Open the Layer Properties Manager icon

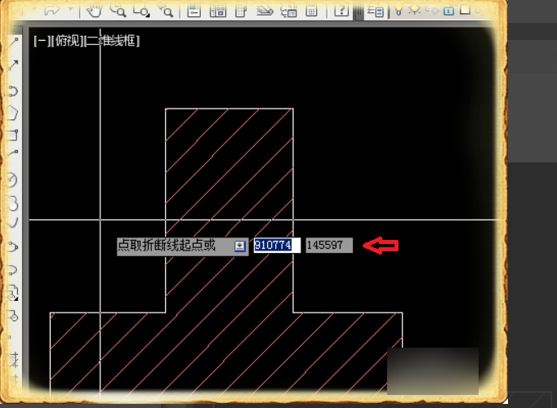point(376,11)
